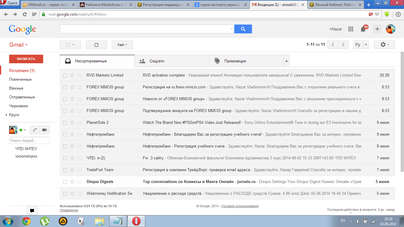Open the notifications bell icon
The height and width of the screenshot is (227, 404).
pyautogui.click(x=363, y=29)
